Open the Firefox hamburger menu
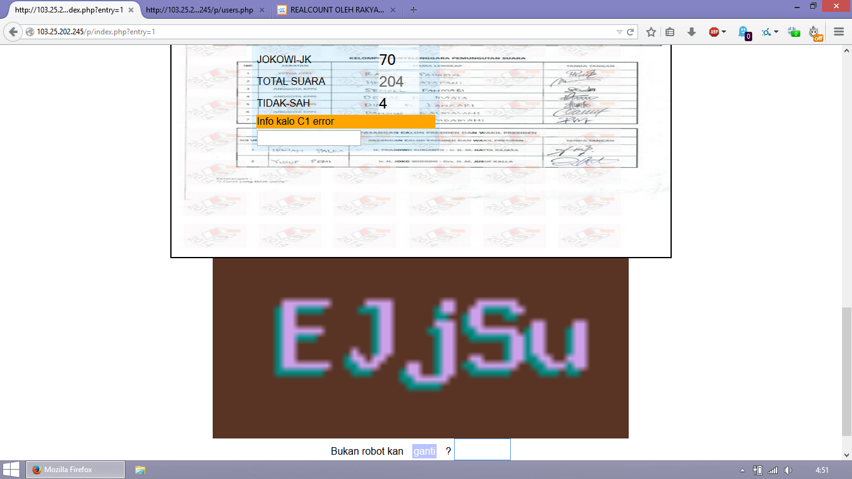The image size is (852, 479). pyautogui.click(x=839, y=32)
